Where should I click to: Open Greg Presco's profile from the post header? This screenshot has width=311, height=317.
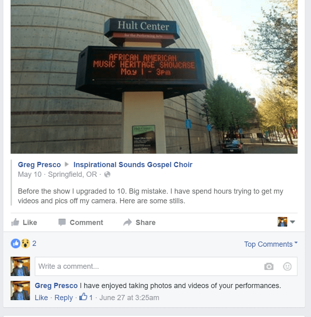coord(39,165)
